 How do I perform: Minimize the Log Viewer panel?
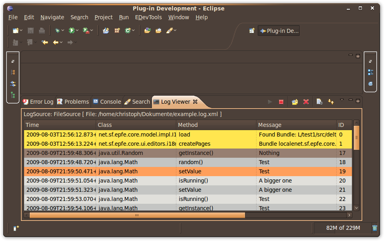click(350, 100)
